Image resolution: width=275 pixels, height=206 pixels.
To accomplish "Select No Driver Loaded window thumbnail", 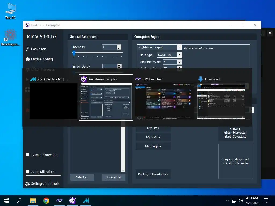I will tap(53, 101).
